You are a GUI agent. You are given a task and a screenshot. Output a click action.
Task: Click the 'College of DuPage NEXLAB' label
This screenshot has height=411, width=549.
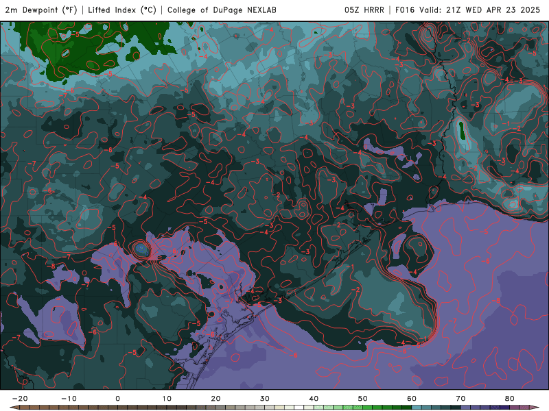pos(222,10)
